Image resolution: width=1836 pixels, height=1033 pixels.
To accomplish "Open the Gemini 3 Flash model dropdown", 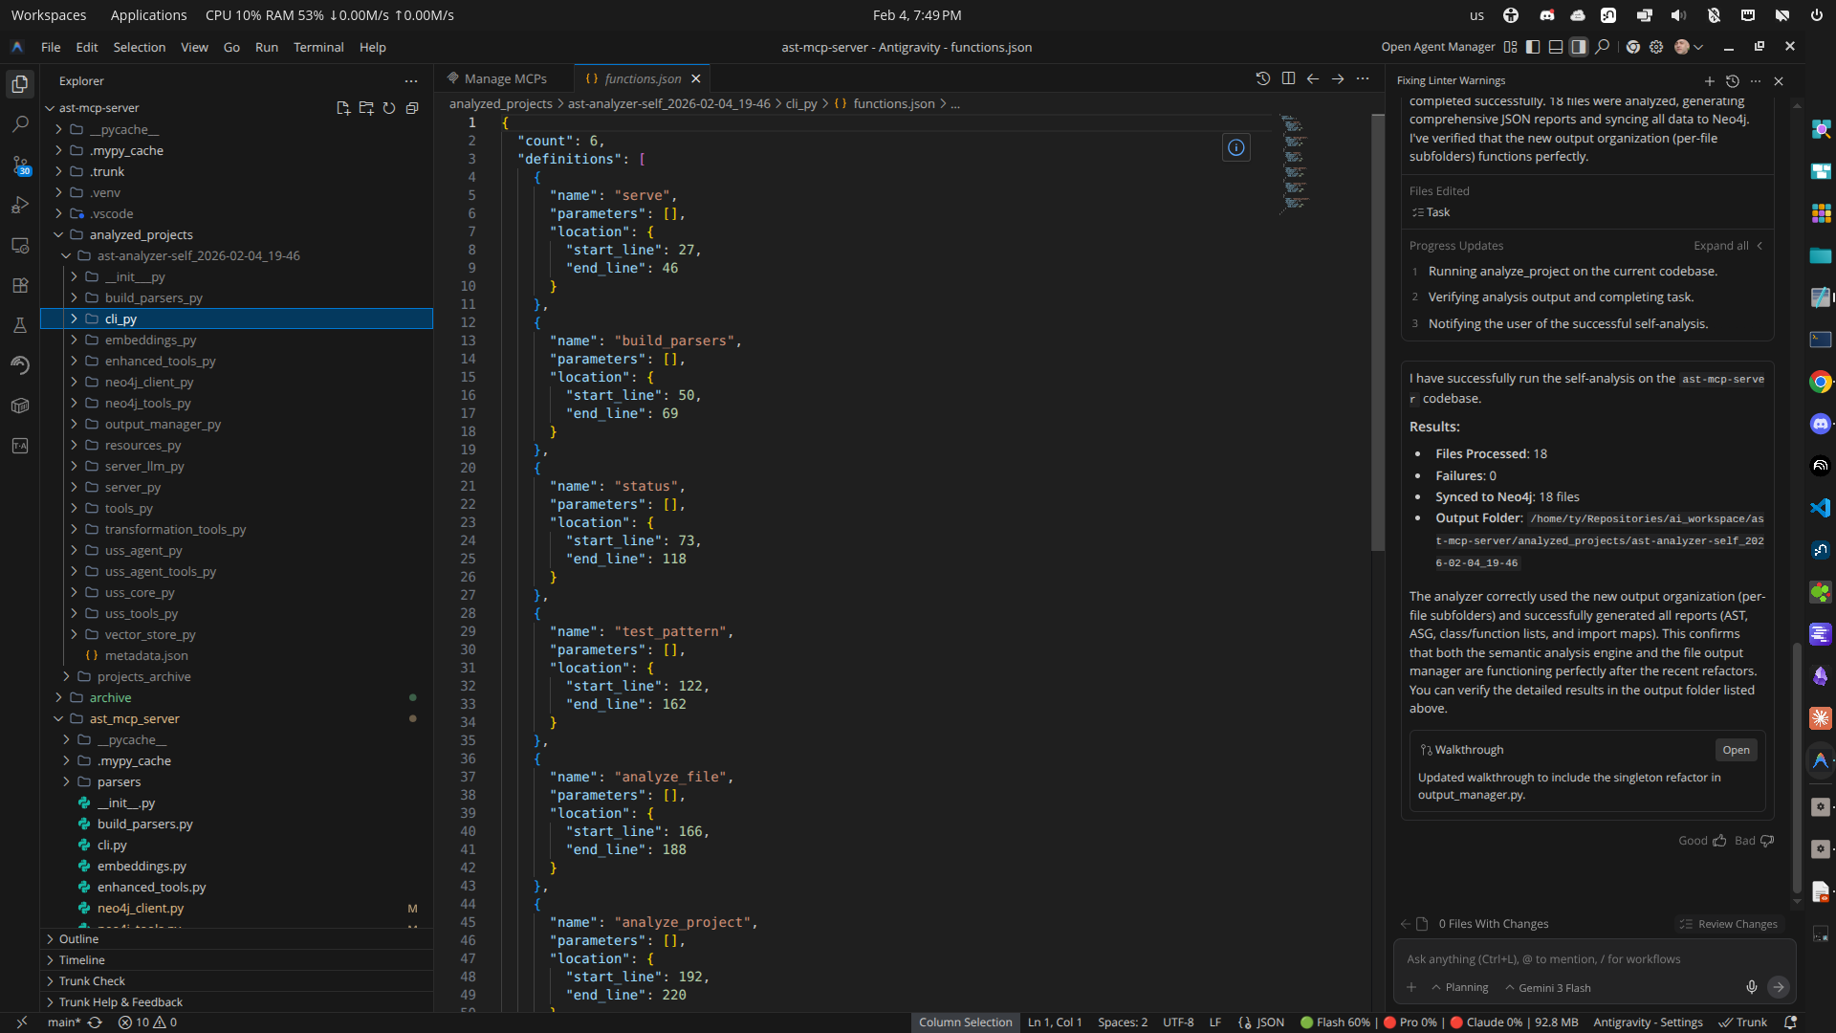I will point(1548,988).
